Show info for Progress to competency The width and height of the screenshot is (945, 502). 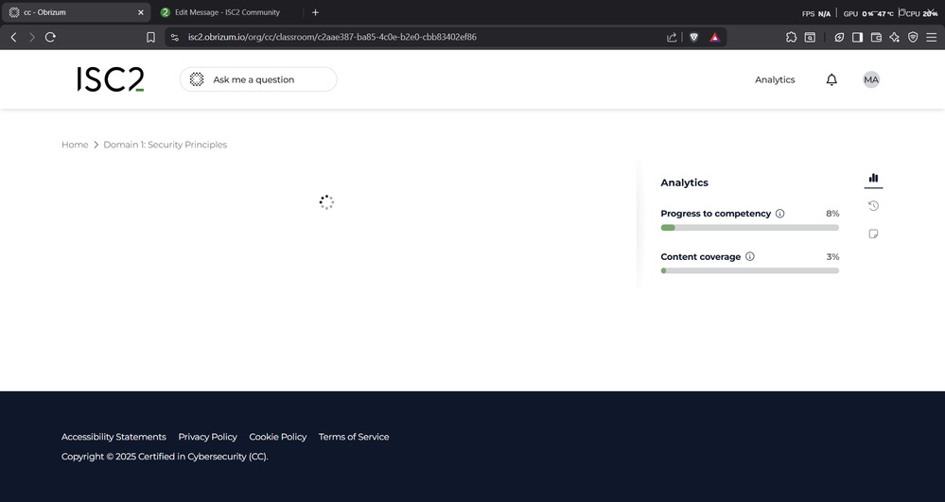779,214
